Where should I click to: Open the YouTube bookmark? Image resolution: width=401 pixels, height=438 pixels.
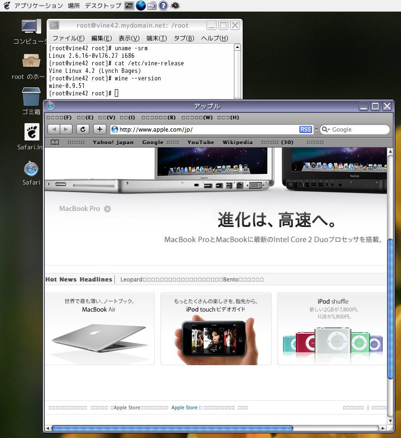pyautogui.click(x=200, y=142)
